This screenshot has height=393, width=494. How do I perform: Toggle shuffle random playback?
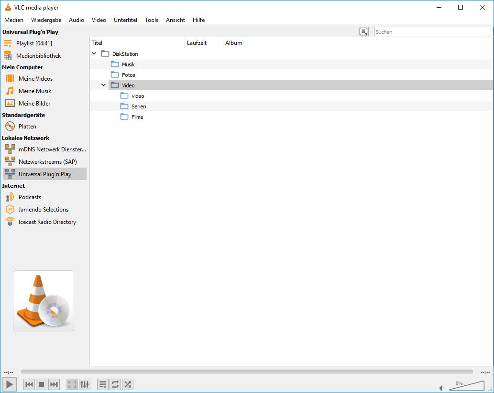128,384
